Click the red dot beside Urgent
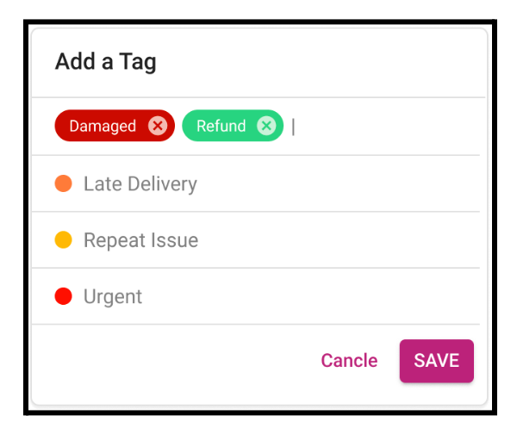Viewport: 517px width, 434px height. point(63,296)
